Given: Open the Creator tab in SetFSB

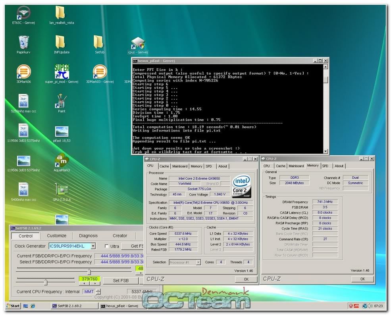Looking at the screenshot, I should [120, 236].
